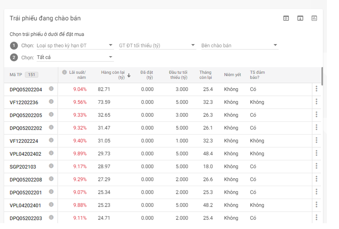Click the sort arrow on Hàng còn lại column
The width and height of the screenshot is (339, 229).
point(129,75)
